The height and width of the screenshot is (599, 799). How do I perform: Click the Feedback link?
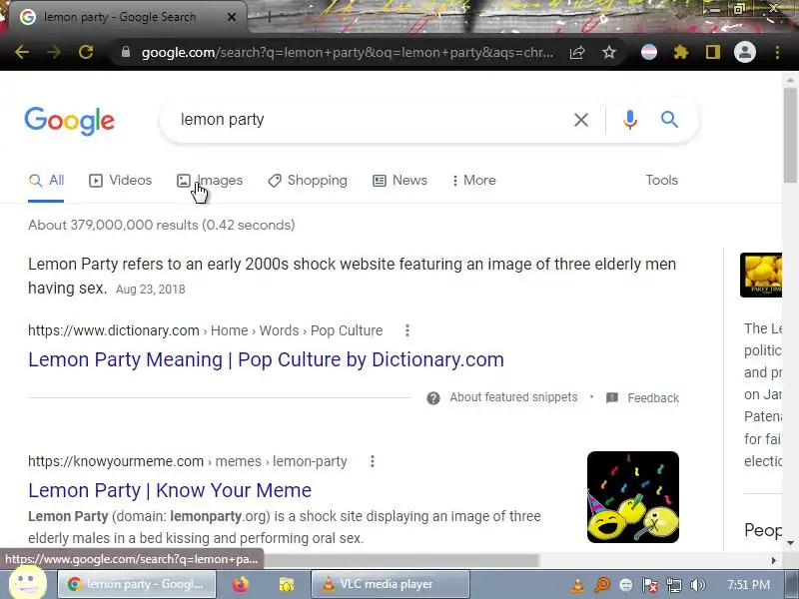click(x=653, y=397)
